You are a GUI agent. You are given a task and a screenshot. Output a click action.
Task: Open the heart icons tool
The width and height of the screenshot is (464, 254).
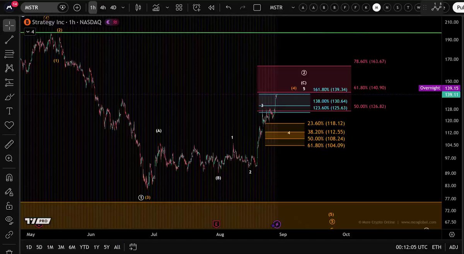[9, 125]
